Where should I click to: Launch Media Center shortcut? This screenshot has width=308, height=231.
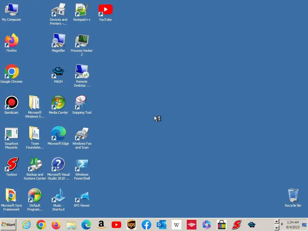click(58, 105)
